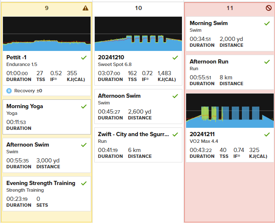This screenshot has width=275, height=223.
Task: Click the green checkmark on Pettit -1
Action: [84, 58]
